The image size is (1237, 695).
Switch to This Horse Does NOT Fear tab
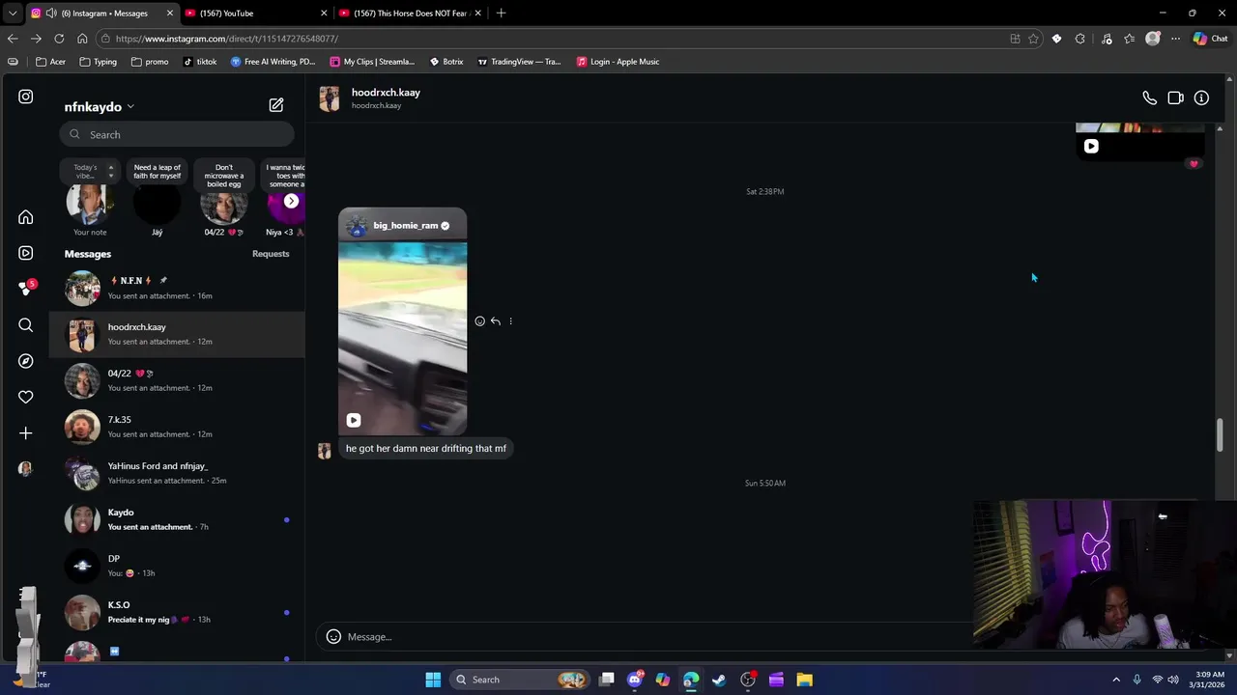click(x=410, y=14)
